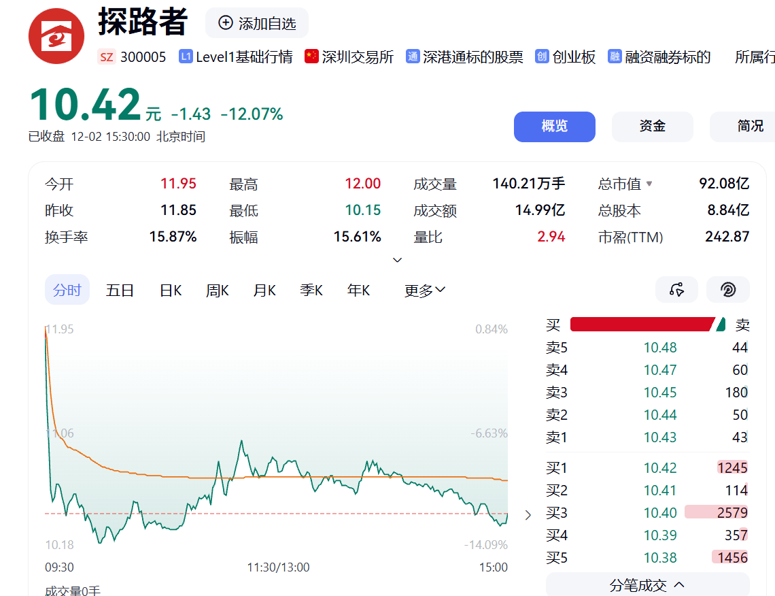775x596 pixels.
Task: Click the red buy/sell ratio bar
Action: click(x=642, y=325)
